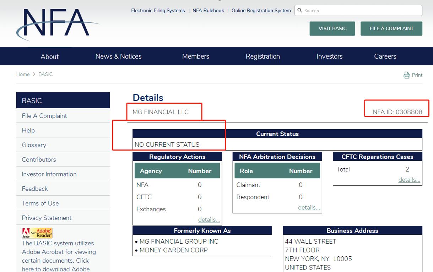Screen dimensions: 433x272
Task: Click the BASIC breadcrumb link
Action: click(45, 74)
